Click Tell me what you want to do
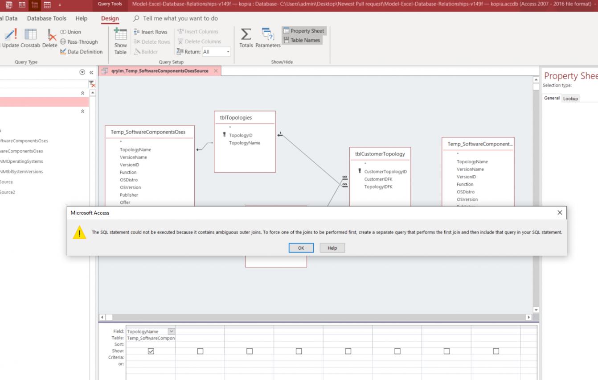Image resolution: width=598 pixels, height=380 pixels. pos(180,19)
